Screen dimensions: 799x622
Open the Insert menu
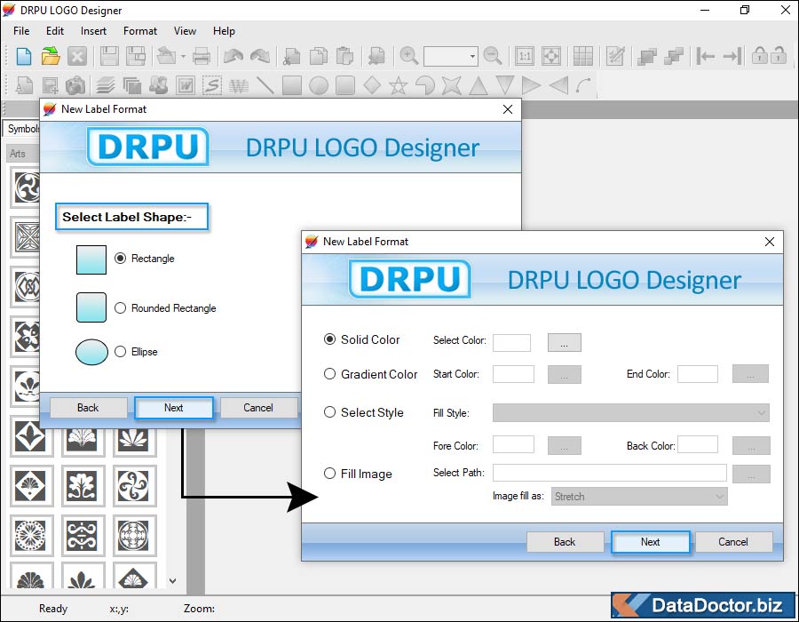tap(94, 31)
